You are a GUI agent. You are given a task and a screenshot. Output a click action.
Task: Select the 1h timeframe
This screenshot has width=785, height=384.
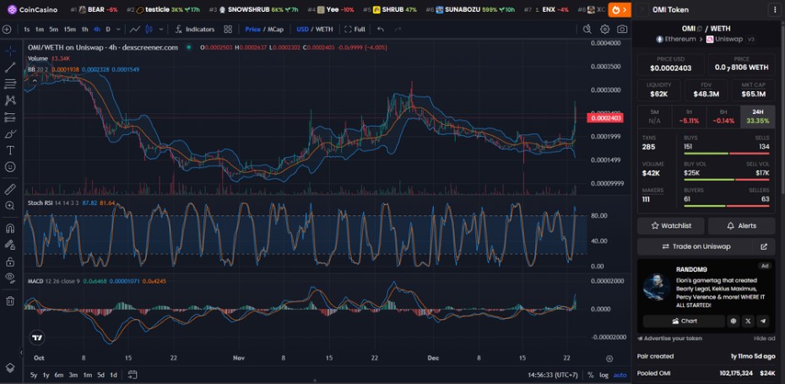click(85, 30)
